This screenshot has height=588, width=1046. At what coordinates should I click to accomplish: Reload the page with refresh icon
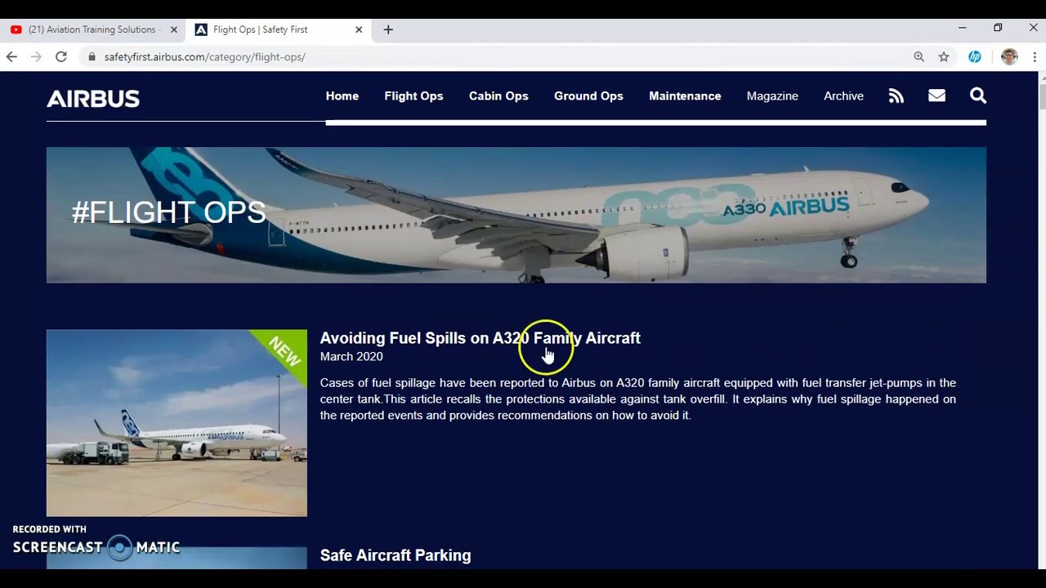(61, 56)
